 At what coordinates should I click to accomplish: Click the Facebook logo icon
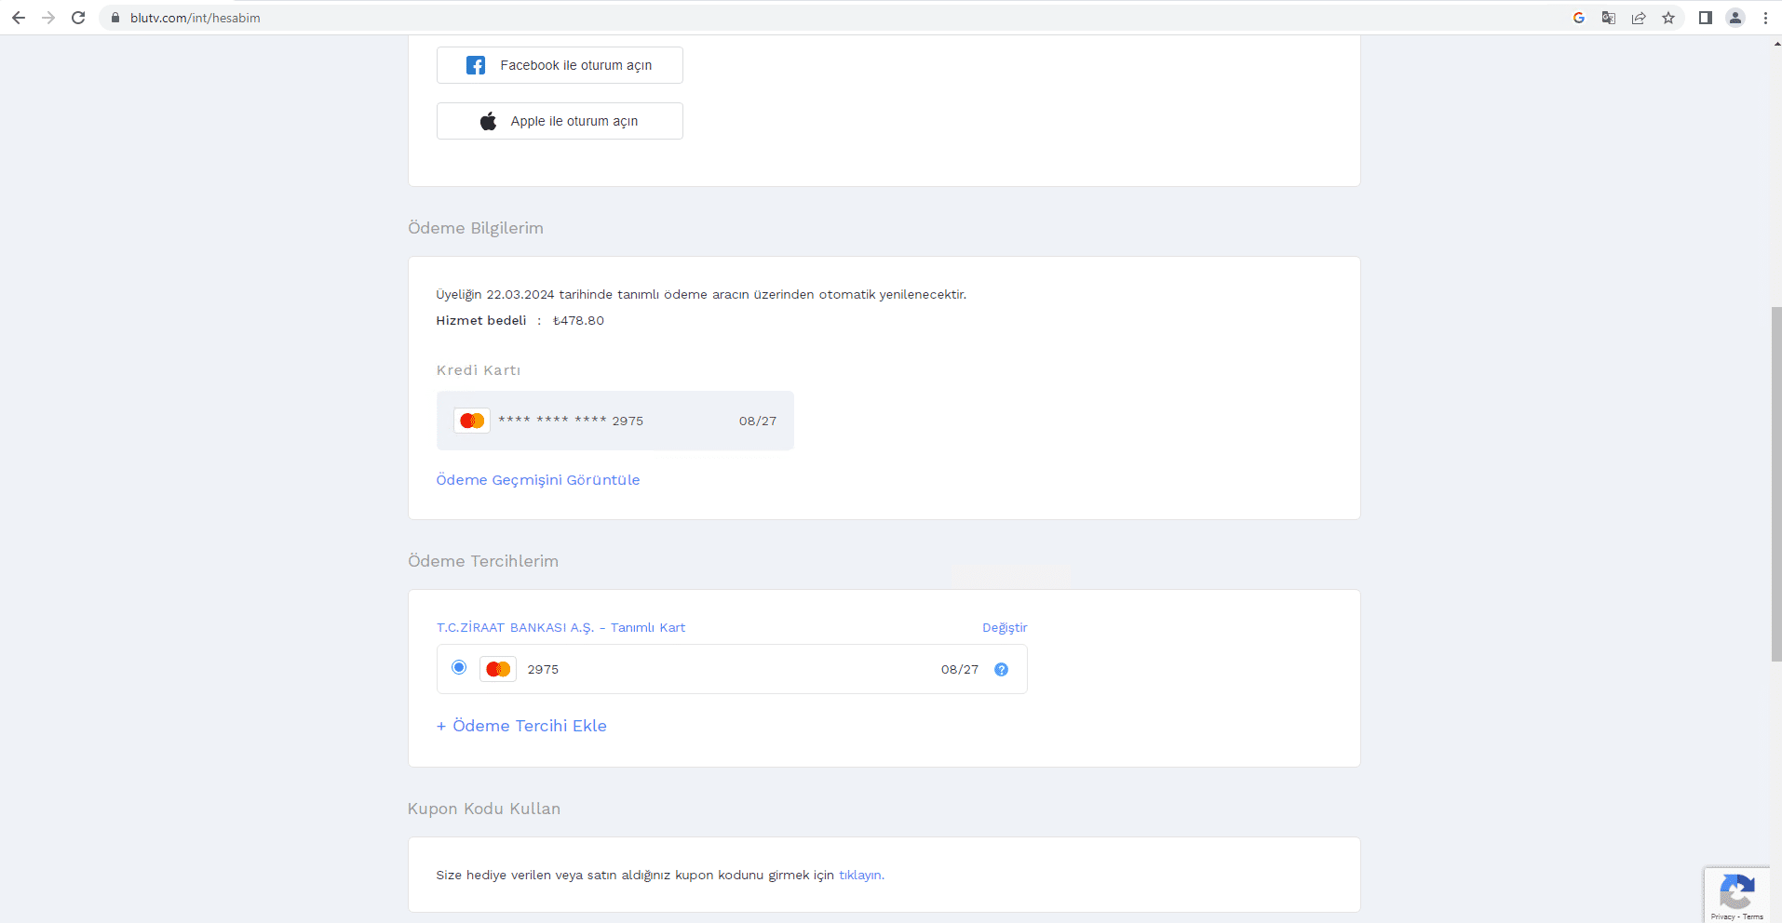[x=476, y=65]
